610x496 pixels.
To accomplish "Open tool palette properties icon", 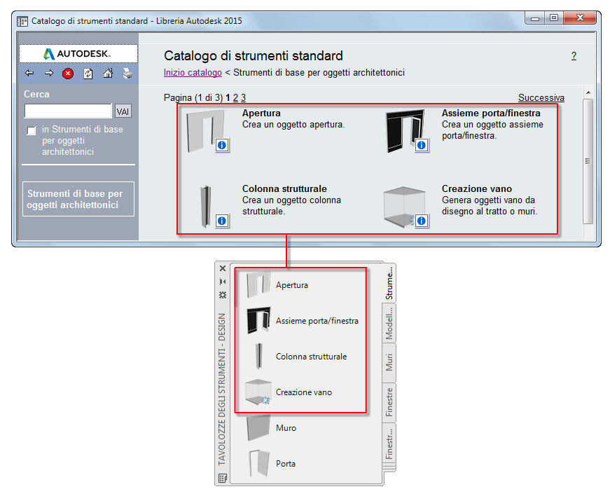I will point(223,295).
